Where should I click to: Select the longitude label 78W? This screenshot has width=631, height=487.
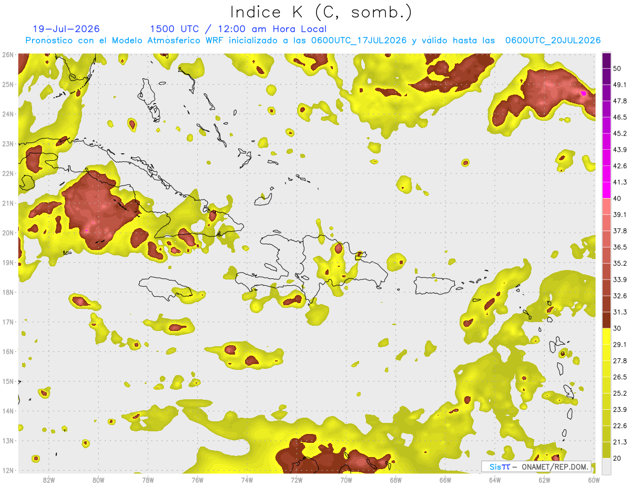click(148, 480)
